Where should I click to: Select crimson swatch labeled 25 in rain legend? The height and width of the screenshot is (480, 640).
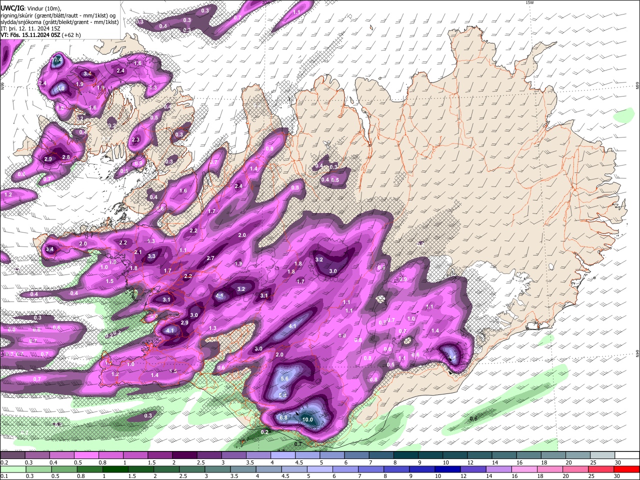pyautogui.click(x=601, y=469)
